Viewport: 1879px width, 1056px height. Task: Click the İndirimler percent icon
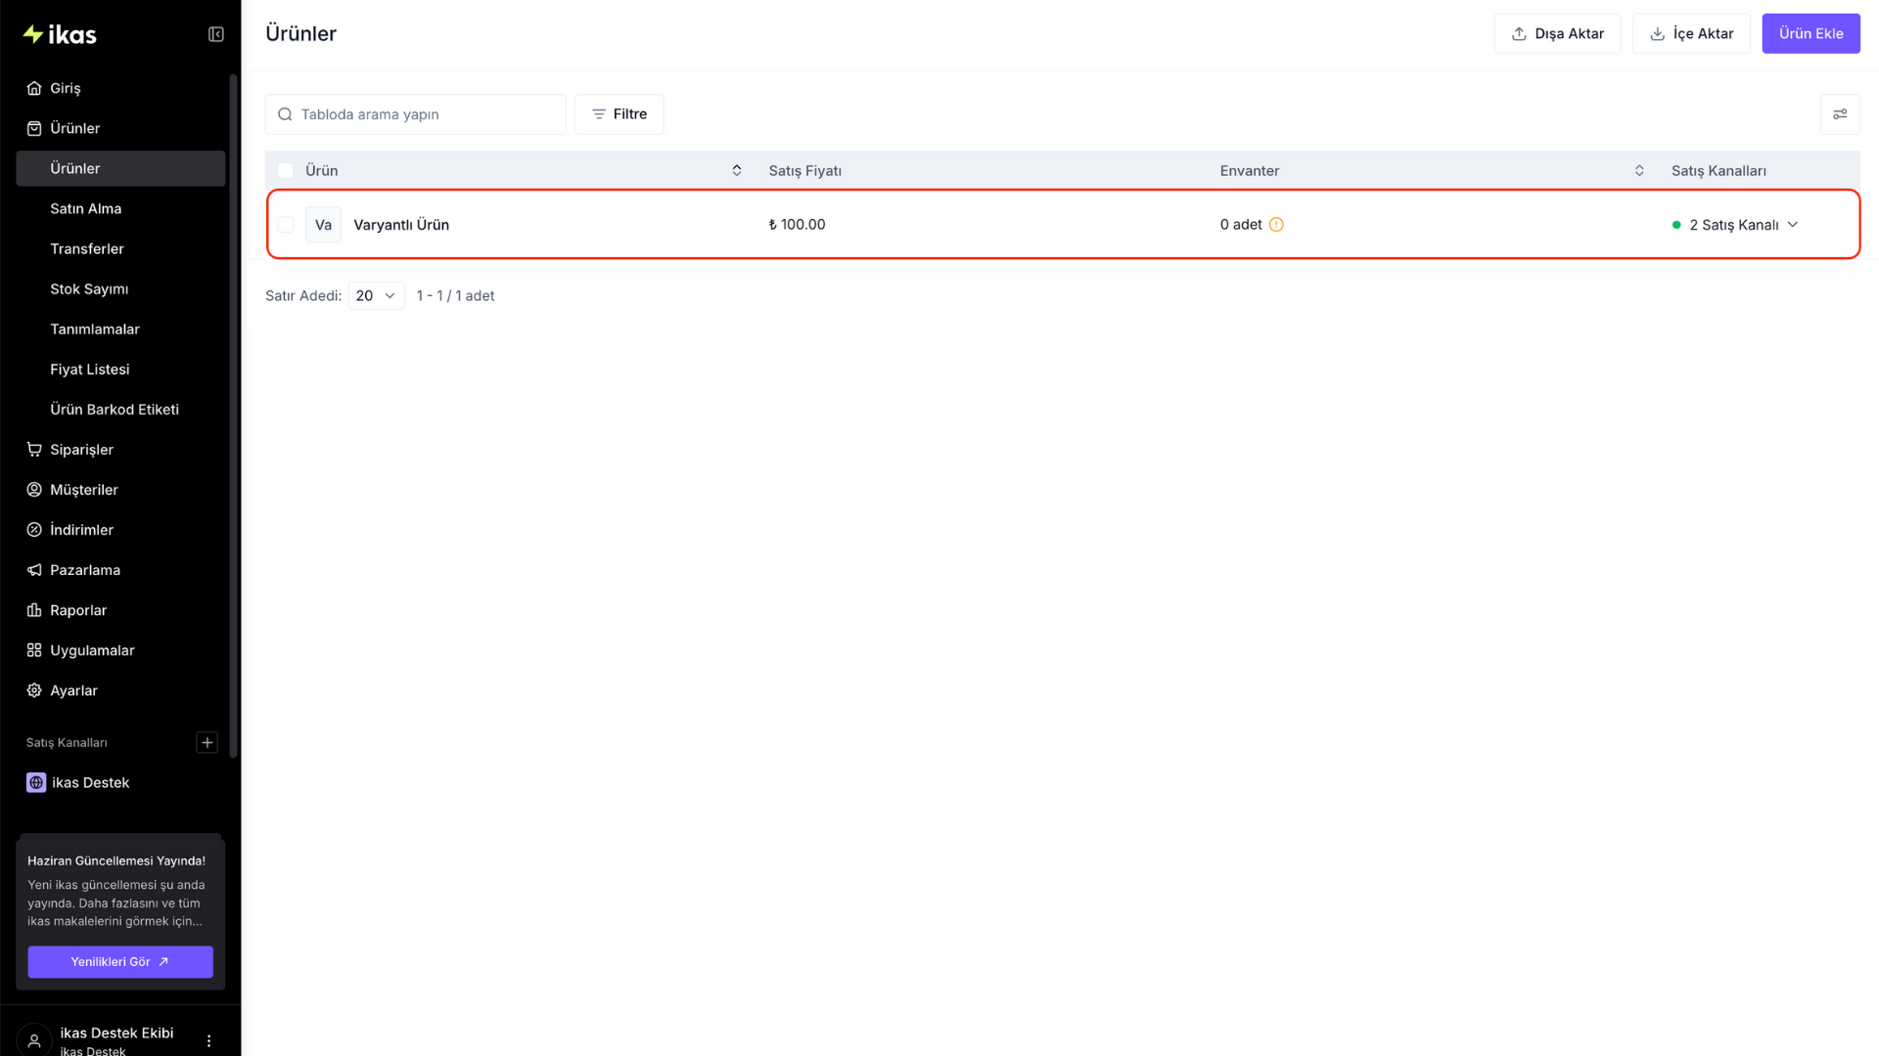coord(34,530)
